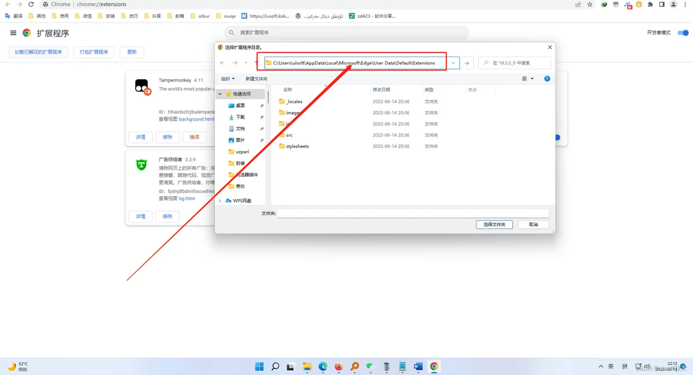
Task: Click 加载已解压的扩展程序 button
Action: (38, 52)
